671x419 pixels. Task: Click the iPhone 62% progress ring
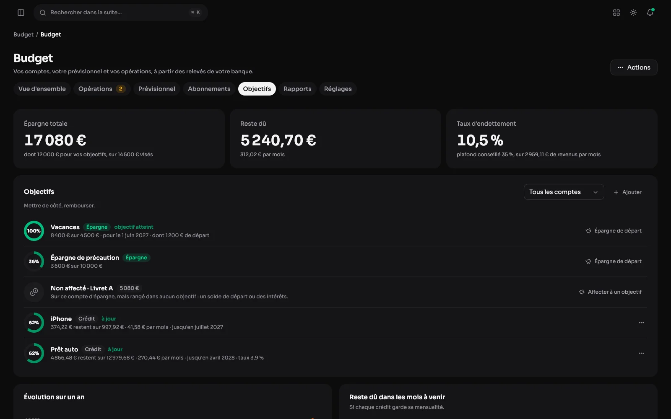pos(34,323)
